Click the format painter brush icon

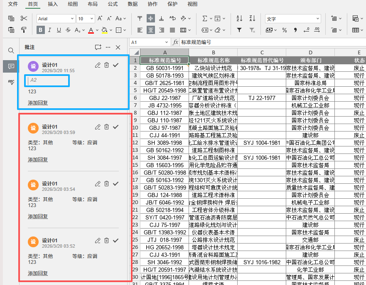coord(24,30)
